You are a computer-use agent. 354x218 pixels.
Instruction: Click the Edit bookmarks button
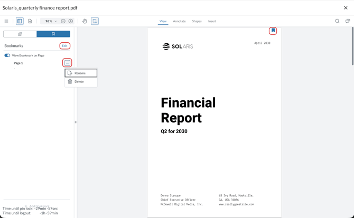coord(64,46)
